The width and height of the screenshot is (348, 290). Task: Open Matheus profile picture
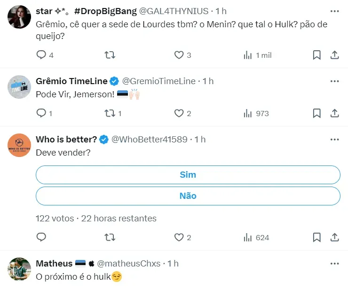pyautogui.click(x=20, y=269)
